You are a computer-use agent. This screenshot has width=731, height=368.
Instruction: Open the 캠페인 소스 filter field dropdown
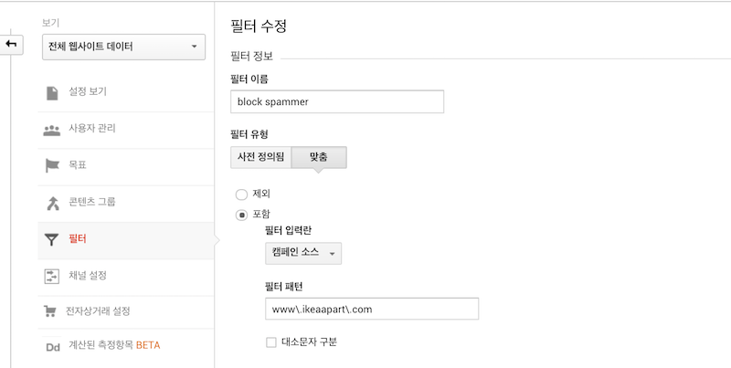302,253
